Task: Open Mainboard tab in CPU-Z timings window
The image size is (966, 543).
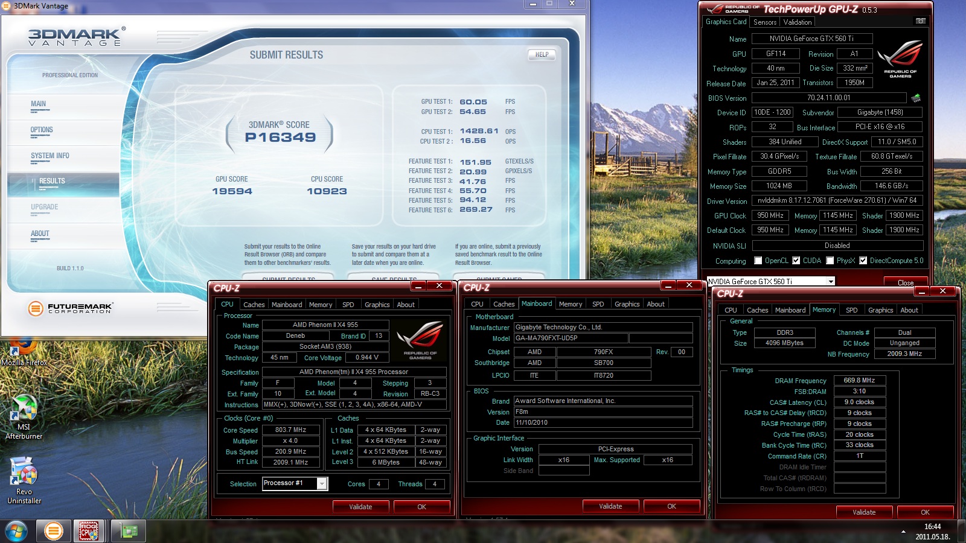Action: point(790,310)
